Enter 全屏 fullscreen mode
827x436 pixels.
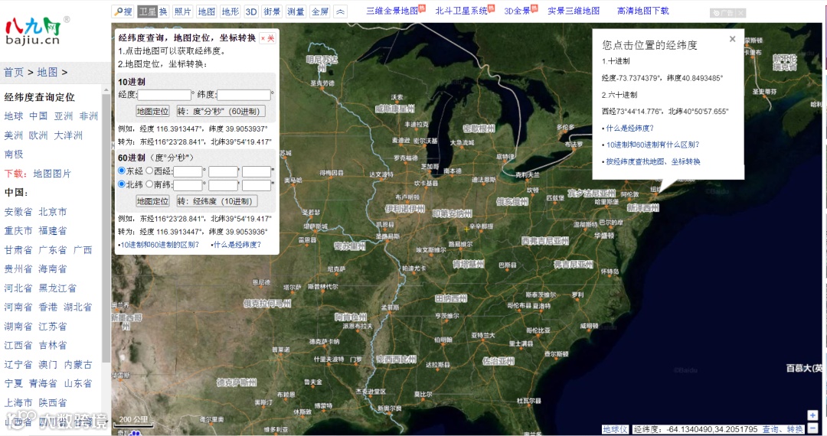319,11
